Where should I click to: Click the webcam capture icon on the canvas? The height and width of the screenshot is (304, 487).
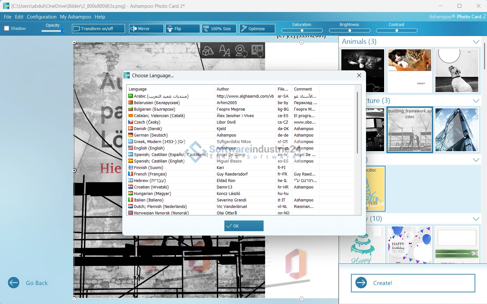[x=241, y=51]
